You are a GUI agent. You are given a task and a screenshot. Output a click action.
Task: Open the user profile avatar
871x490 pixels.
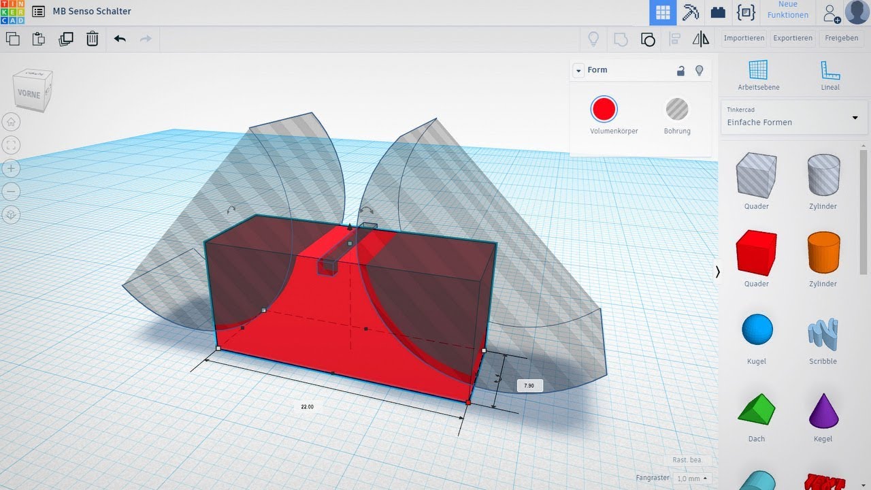pos(857,12)
